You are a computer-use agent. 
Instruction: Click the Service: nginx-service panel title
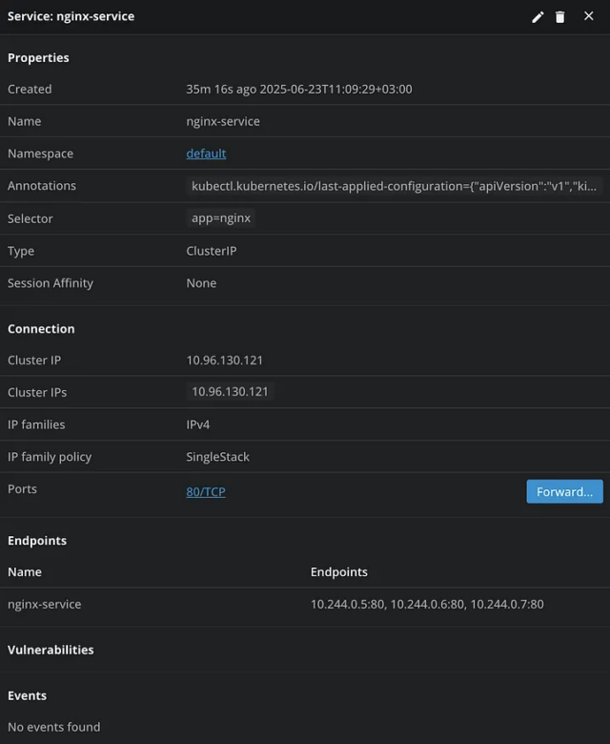coord(71,16)
